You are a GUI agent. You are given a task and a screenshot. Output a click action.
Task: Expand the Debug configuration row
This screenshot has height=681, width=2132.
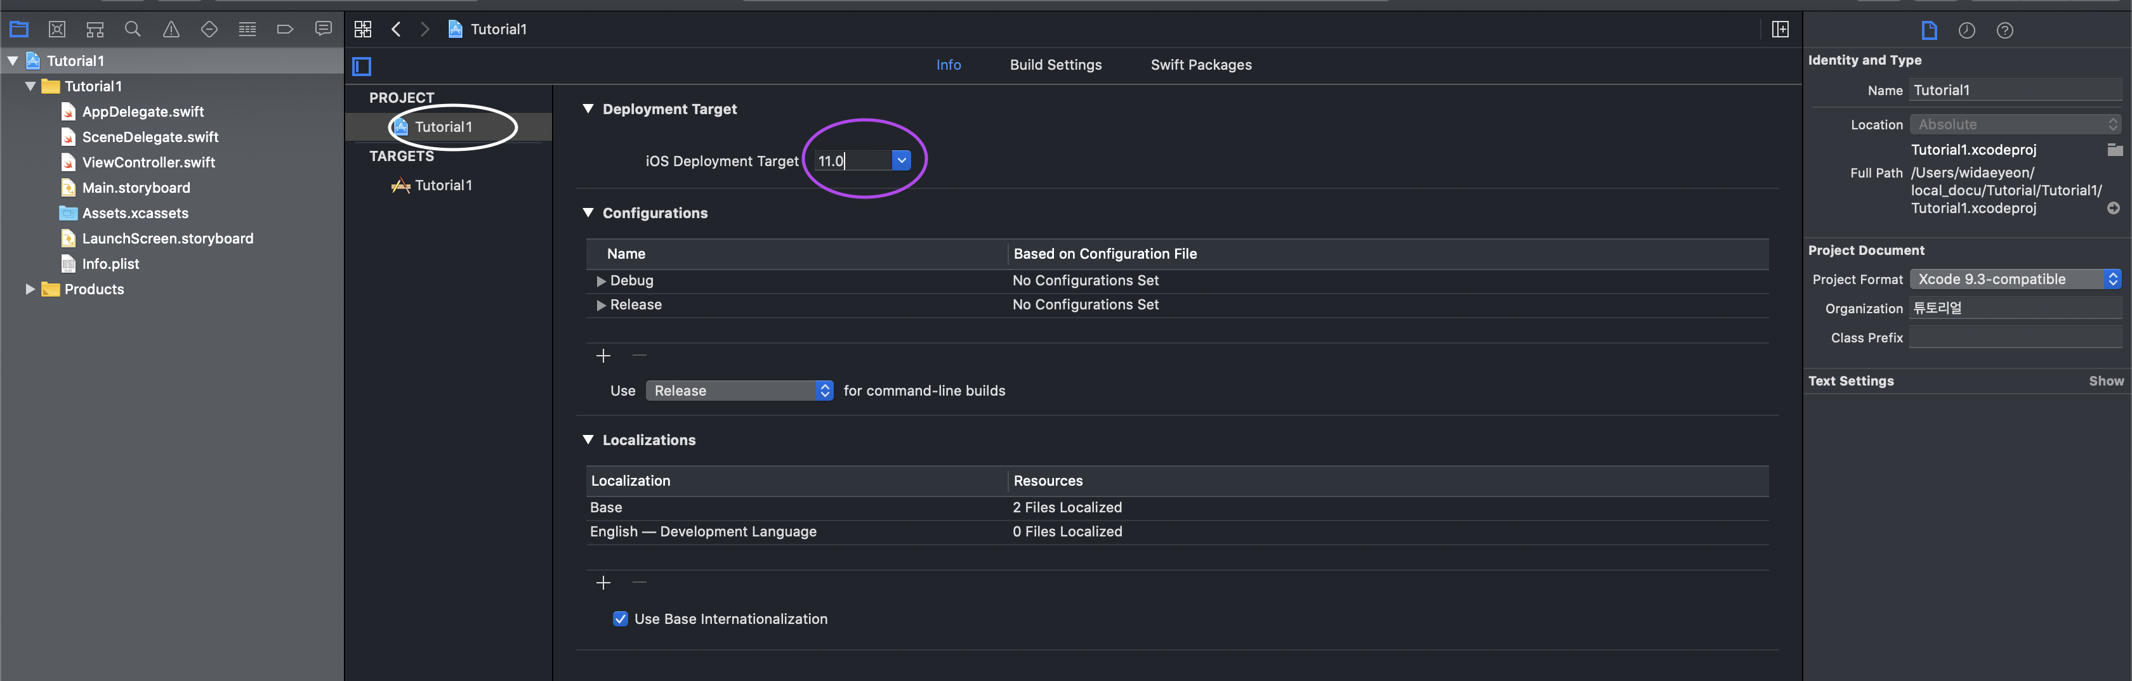(x=601, y=282)
